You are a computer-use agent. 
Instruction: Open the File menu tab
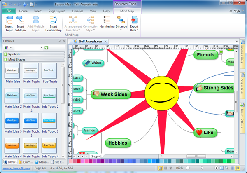pyautogui.click(x=8, y=11)
